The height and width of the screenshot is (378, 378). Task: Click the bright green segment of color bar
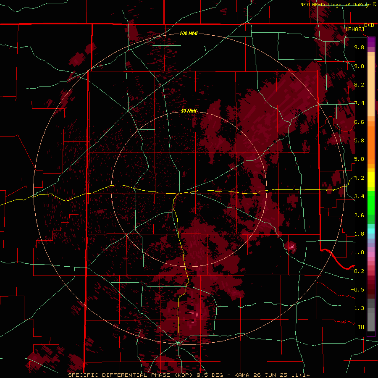click(371, 203)
